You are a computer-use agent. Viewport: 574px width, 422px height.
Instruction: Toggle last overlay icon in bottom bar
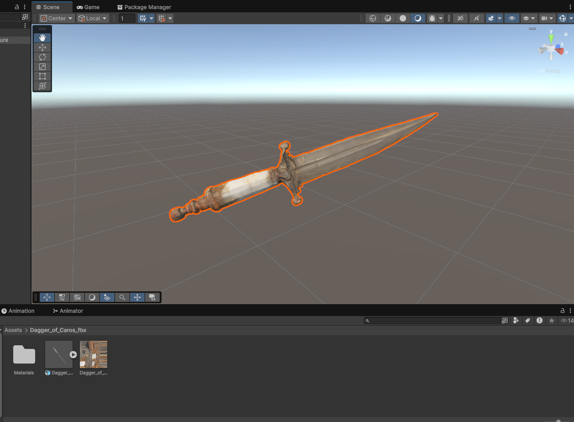(152, 297)
